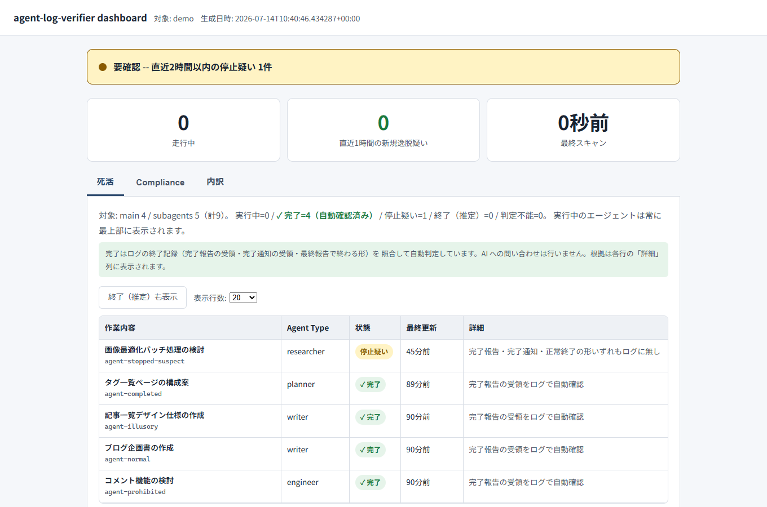Click the detail text 完了報告・完了通知・正常終了の形いずれもログに無し
Viewport: 767px width, 507px height.
(x=565, y=352)
